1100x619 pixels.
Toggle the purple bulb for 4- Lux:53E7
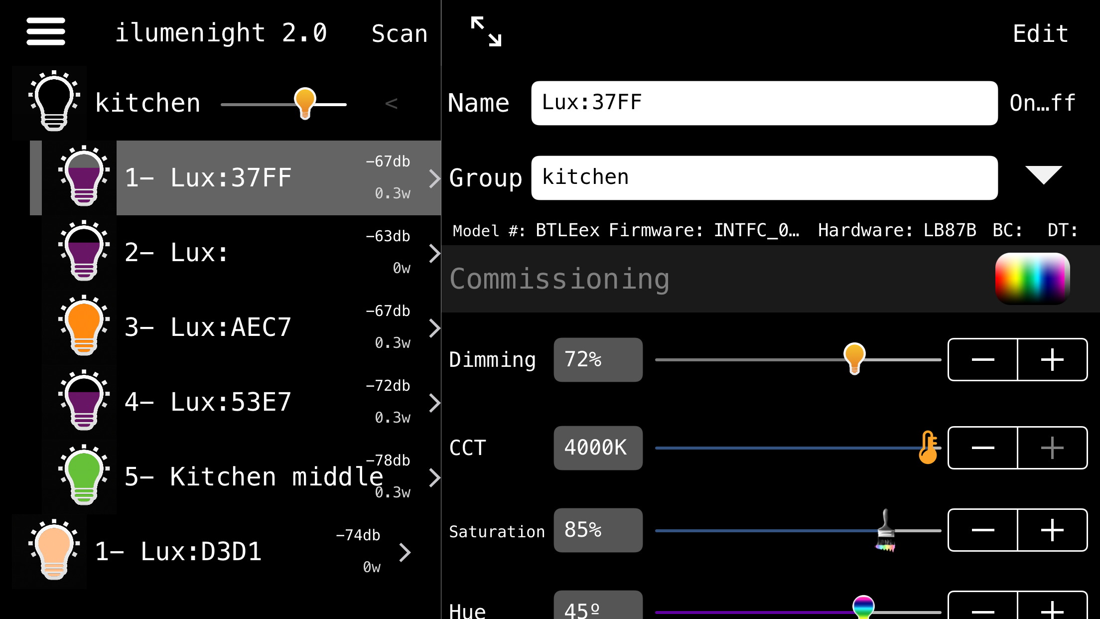point(84,400)
